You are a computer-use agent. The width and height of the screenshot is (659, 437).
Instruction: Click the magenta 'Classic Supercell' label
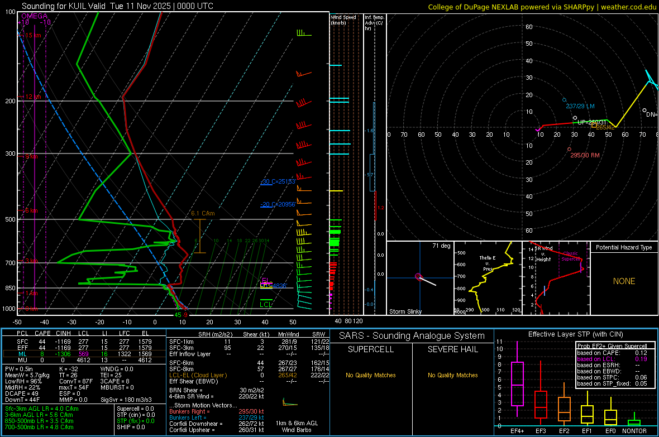570,256
